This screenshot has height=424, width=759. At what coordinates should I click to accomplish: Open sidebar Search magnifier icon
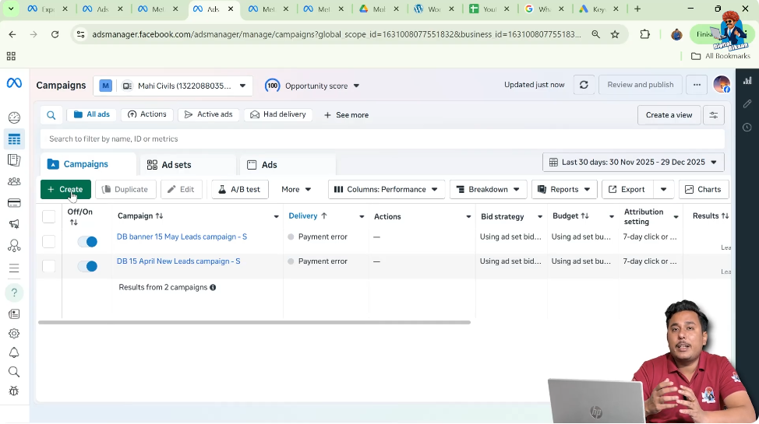click(x=14, y=372)
